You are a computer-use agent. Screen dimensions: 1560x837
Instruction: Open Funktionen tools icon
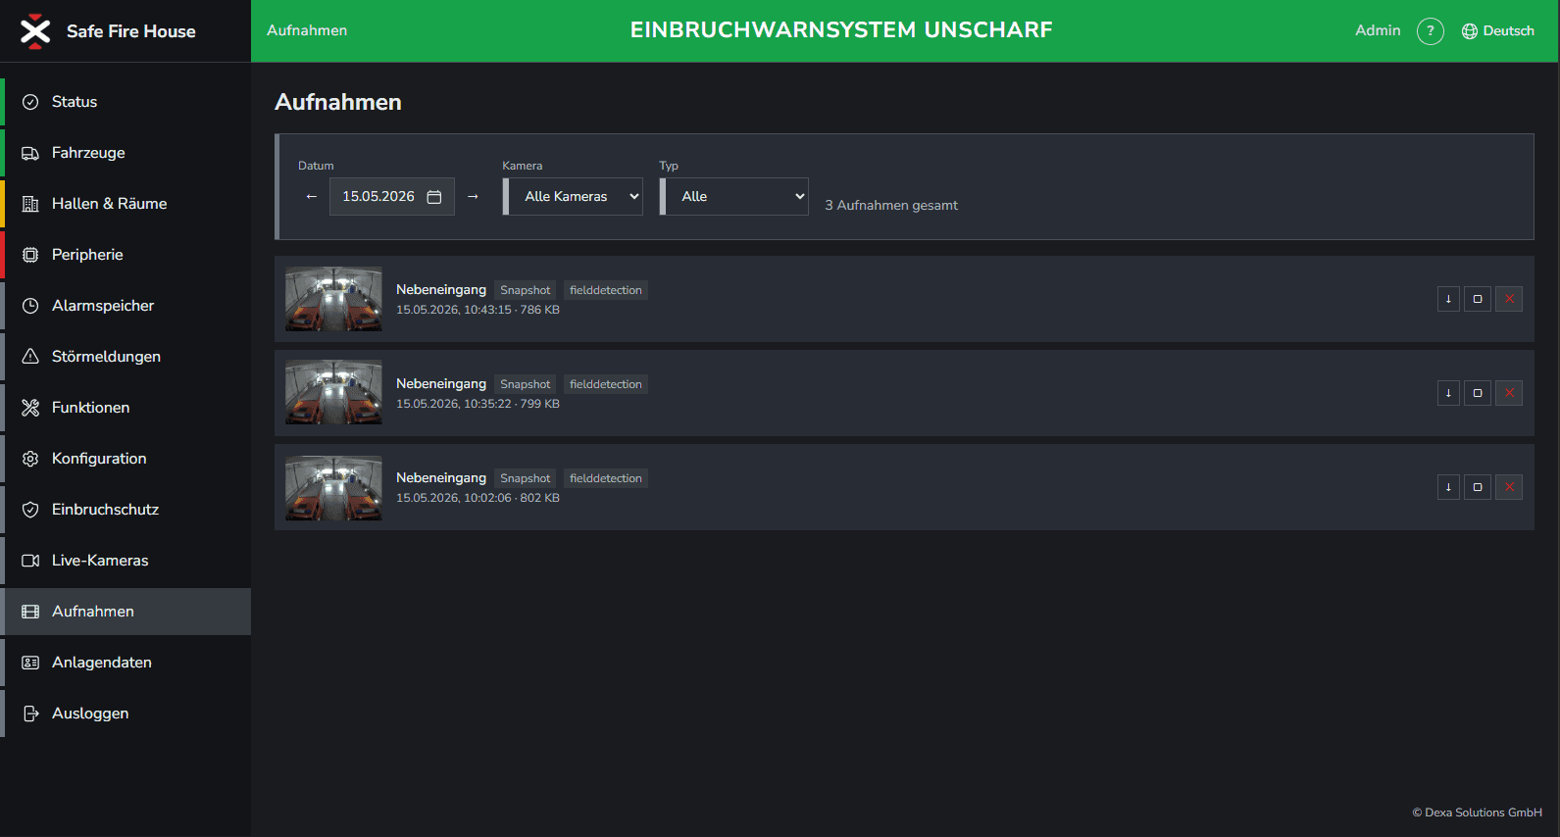[30, 408]
